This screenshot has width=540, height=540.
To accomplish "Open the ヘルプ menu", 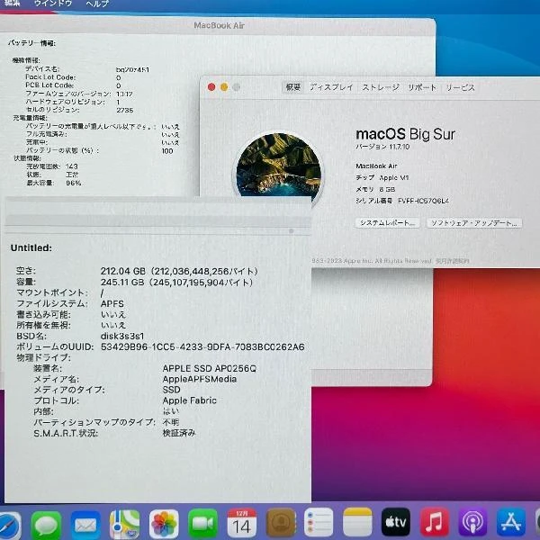I will tap(97, 4).
